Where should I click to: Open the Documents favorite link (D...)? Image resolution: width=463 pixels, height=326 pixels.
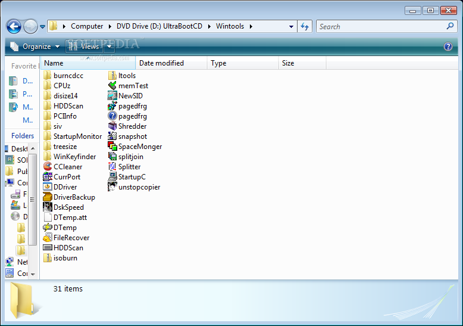(21, 81)
